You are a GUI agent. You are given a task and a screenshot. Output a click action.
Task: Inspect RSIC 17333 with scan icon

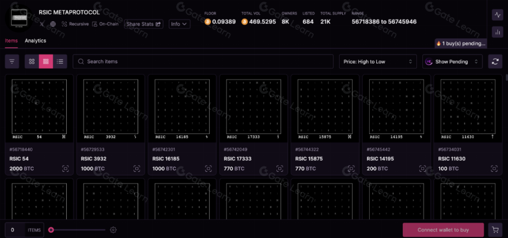tap(279, 169)
